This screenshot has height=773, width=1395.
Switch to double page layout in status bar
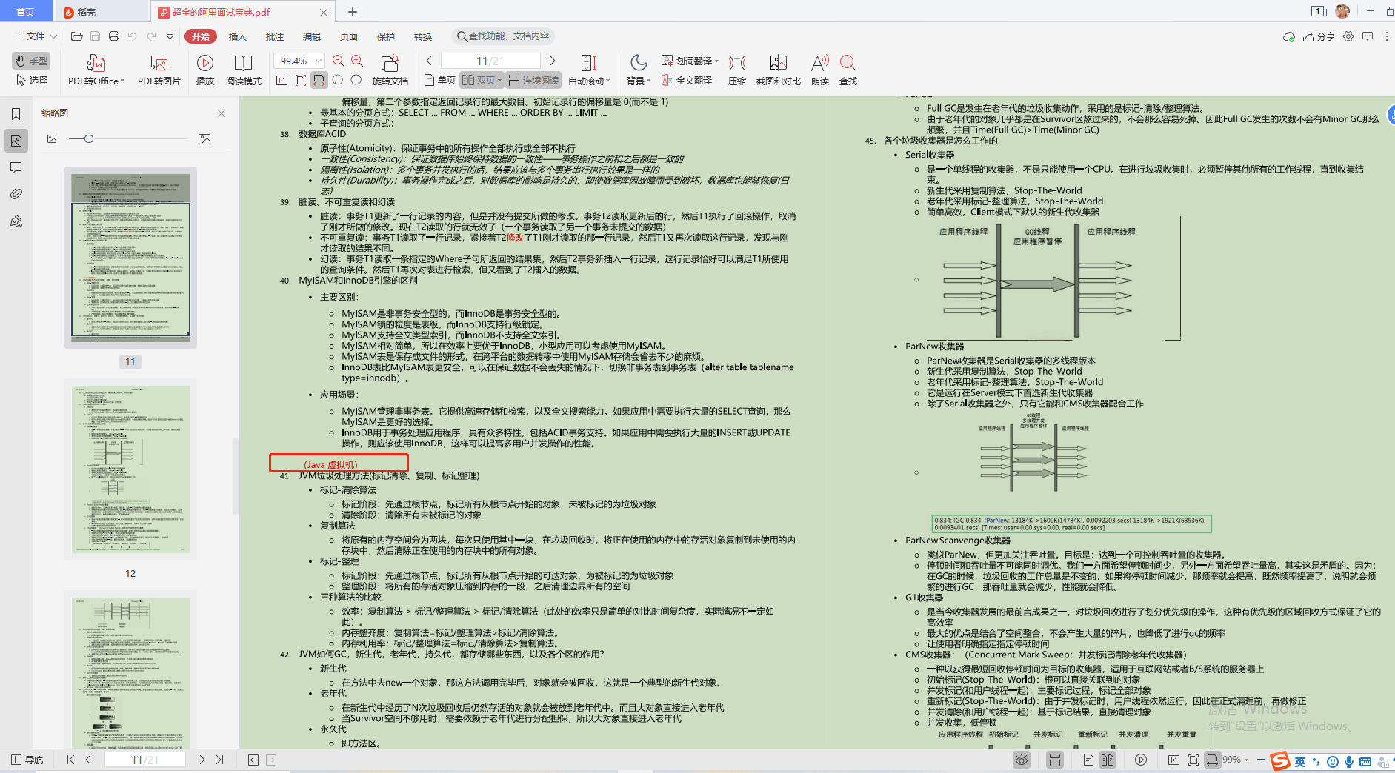1108,760
